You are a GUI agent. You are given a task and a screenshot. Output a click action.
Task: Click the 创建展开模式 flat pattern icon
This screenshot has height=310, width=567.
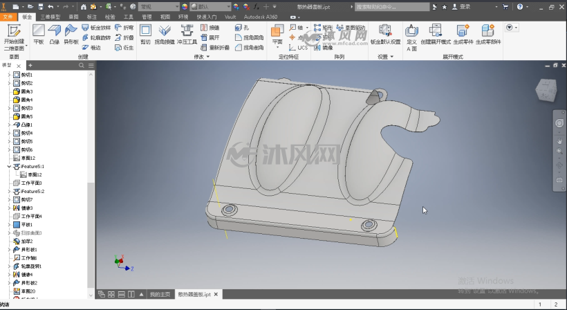(436, 35)
